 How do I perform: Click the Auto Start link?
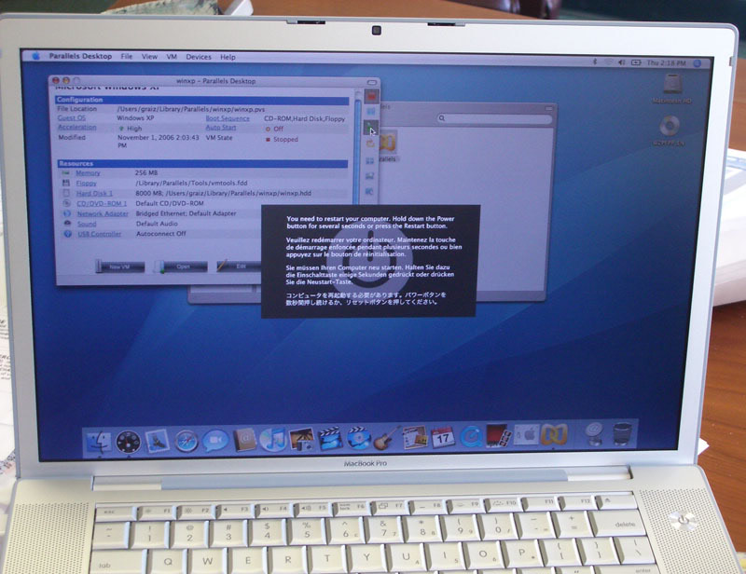[x=221, y=128]
